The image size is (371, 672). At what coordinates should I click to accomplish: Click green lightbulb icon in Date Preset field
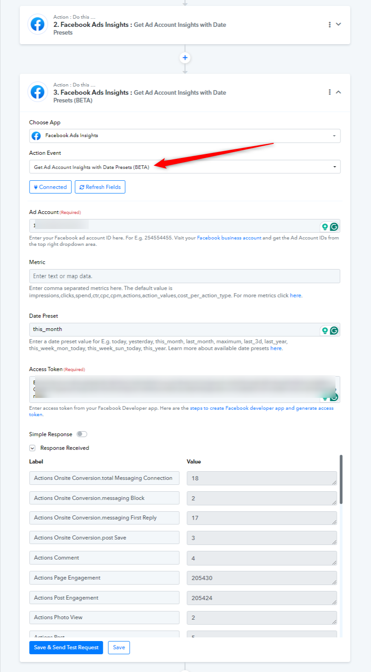click(325, 330)
